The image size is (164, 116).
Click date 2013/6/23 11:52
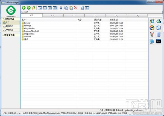(116, 23)
